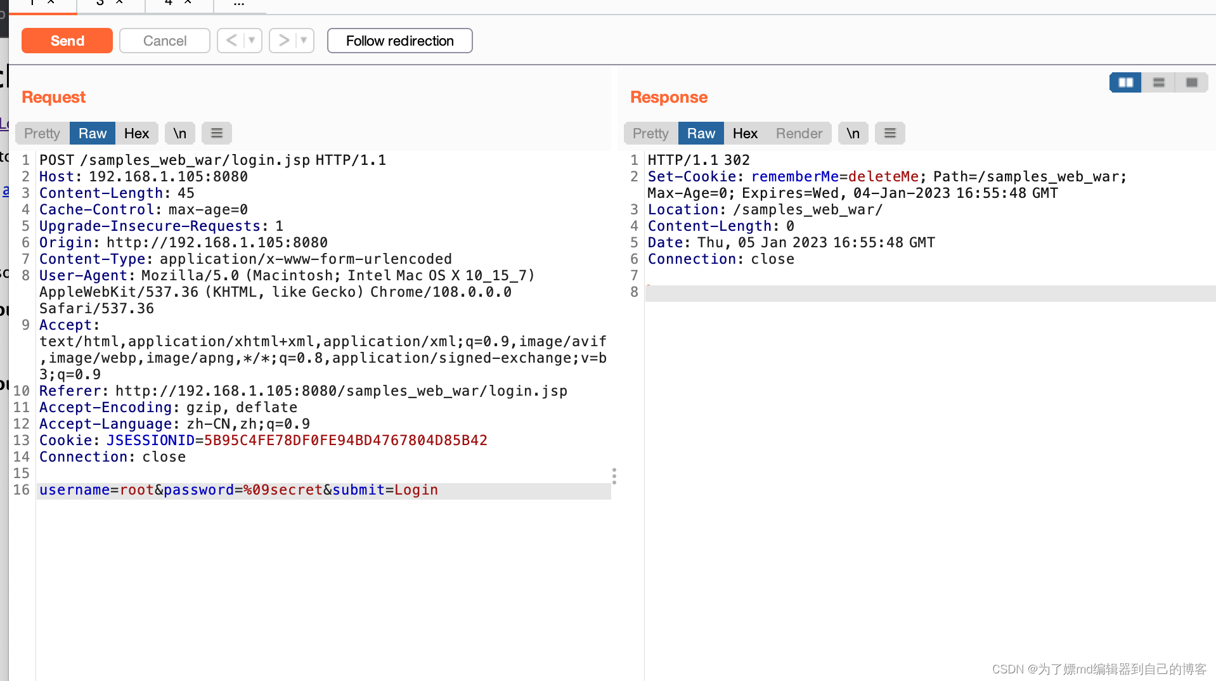Toggle non-printable characters in Response pane
This screenshot has height=681, width=1216.
pos(853,133)
